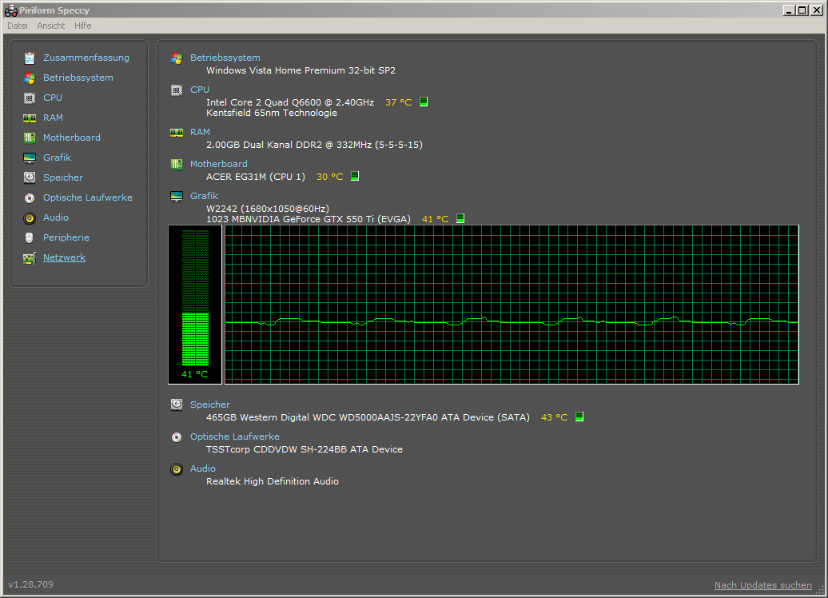Screen dimensions: 828x598
Task: Click the monitor icon beside Grafik heading in summary
Action: tap(177, 197)
